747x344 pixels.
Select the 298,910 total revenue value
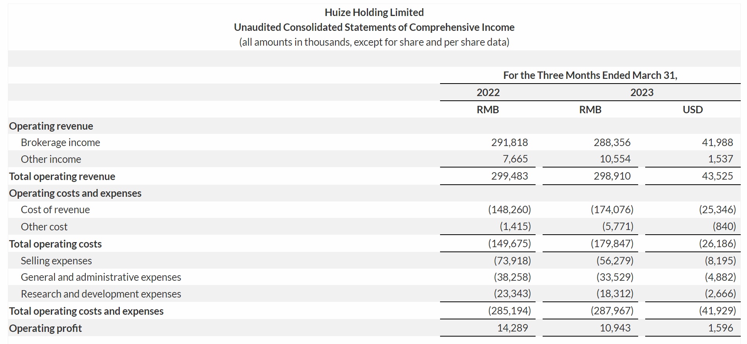(612, 176)
